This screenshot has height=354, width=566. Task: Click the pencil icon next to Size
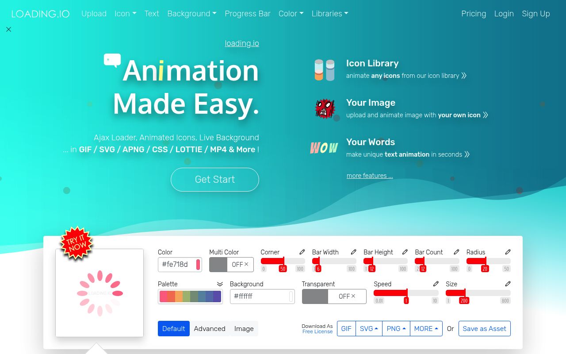(508, 284)
